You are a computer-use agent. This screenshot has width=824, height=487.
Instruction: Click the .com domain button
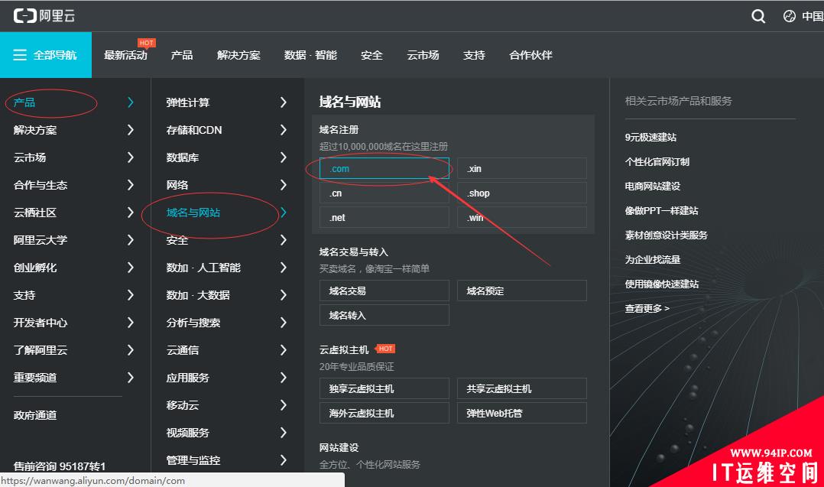[x=384, y=169]
